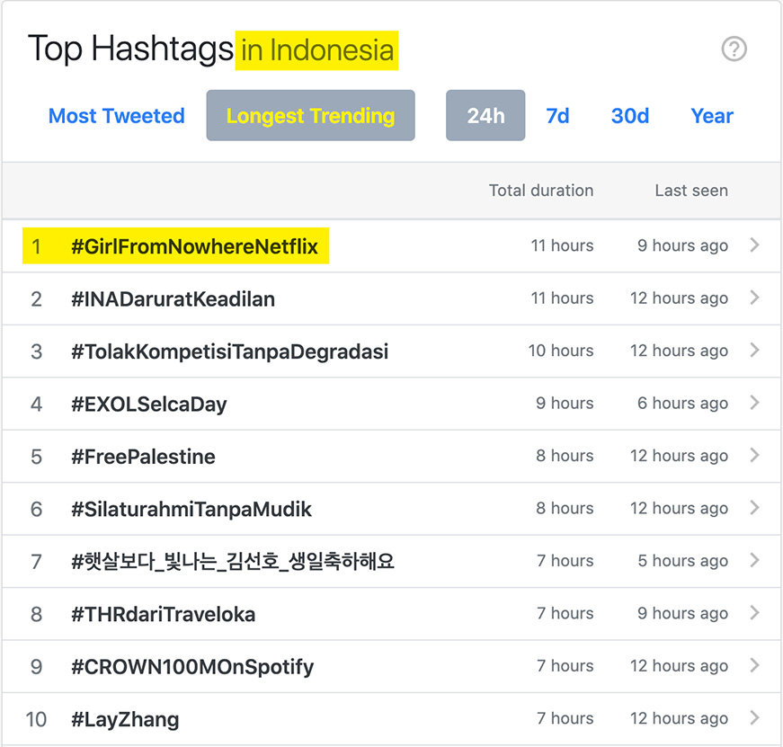Expand #LayZhang row chevron
The height and width of the screenshot is (747, 783).
(x=754, y=718)
